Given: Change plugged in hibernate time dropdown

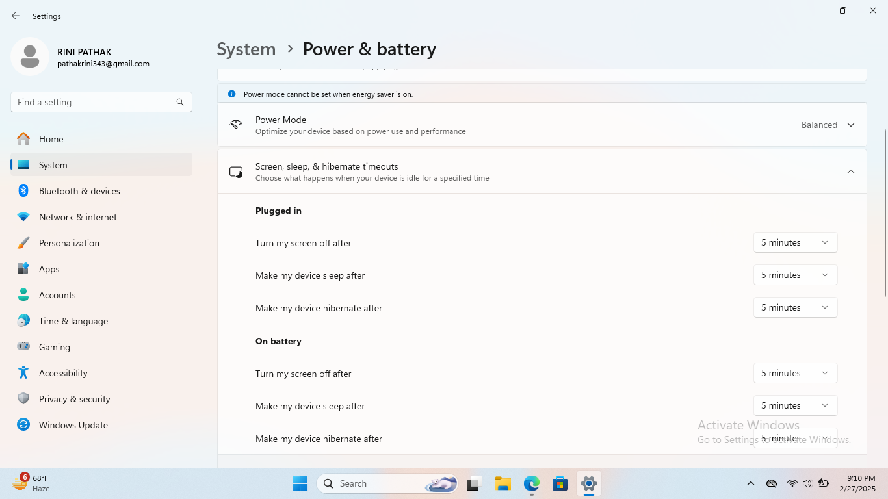Looking at the screenshot, I should 795,307.
